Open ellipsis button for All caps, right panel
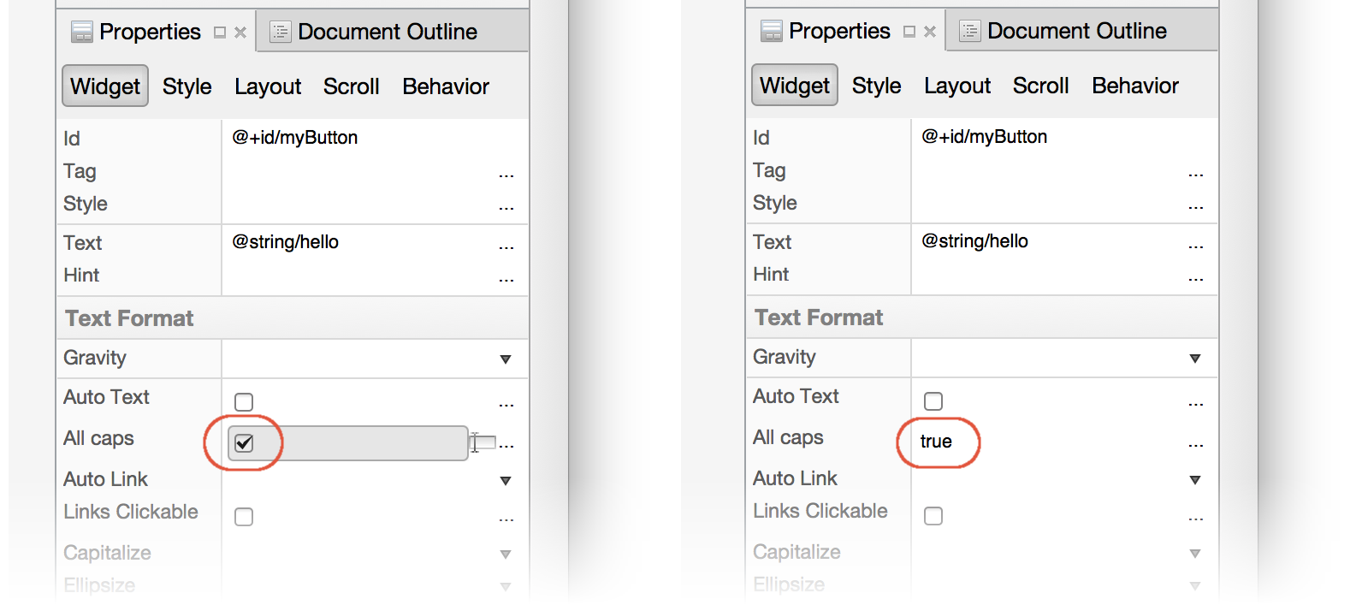The height and width of the screenshot is (605, 1362). coord(1196,444)
